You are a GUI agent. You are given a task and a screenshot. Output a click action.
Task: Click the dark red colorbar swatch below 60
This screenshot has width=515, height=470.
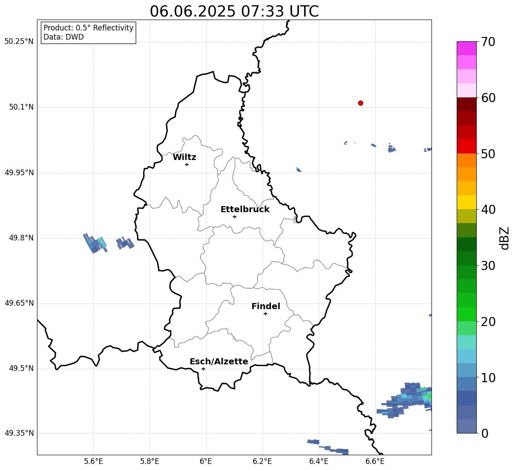coord(466,104)
